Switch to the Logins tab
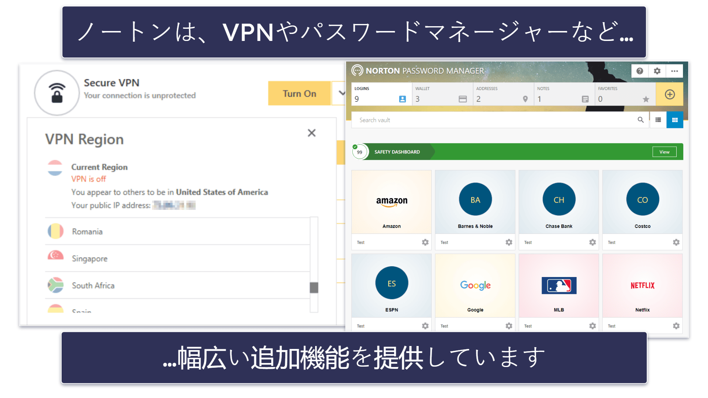The width and height of the screenshot is (708, 398). coord(381,94)
